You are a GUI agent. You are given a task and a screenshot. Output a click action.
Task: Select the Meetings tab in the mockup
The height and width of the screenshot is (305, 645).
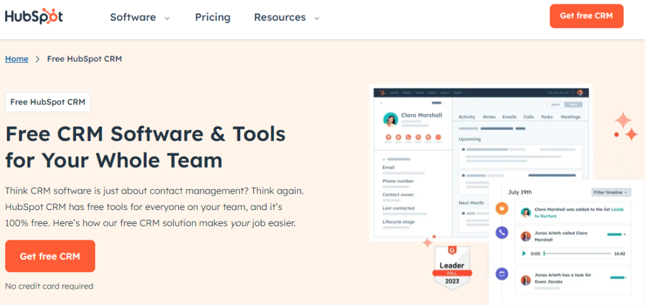571,117
